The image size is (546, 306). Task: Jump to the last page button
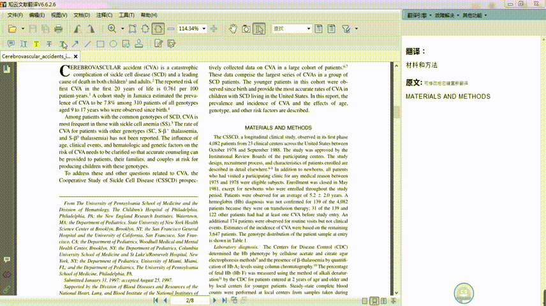pos(225,300)
